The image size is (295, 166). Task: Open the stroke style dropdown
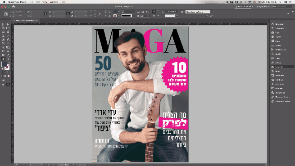click(x=133, y=16)
